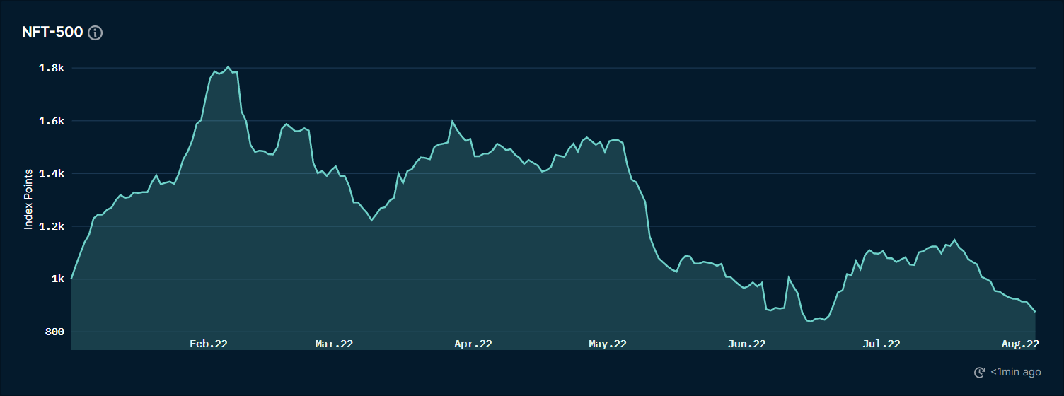This screenshot has width=1064, height=396.
Task: Select the Jul.22 x-axis label
Action: click(x=881, y=344)
